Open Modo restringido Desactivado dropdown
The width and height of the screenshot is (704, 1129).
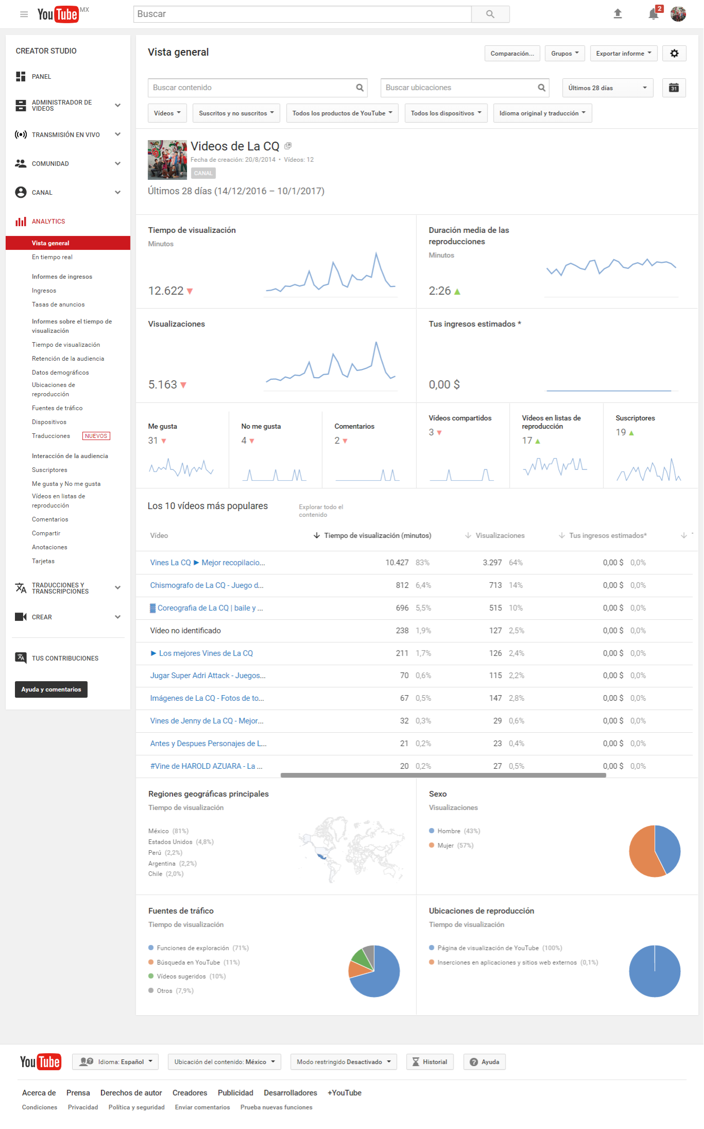tap(344, 1062)
